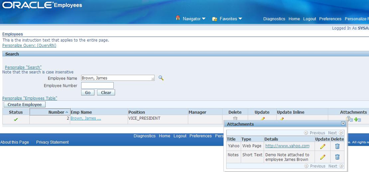Open the Employee Name search magnifier

[x=161, y=78]
